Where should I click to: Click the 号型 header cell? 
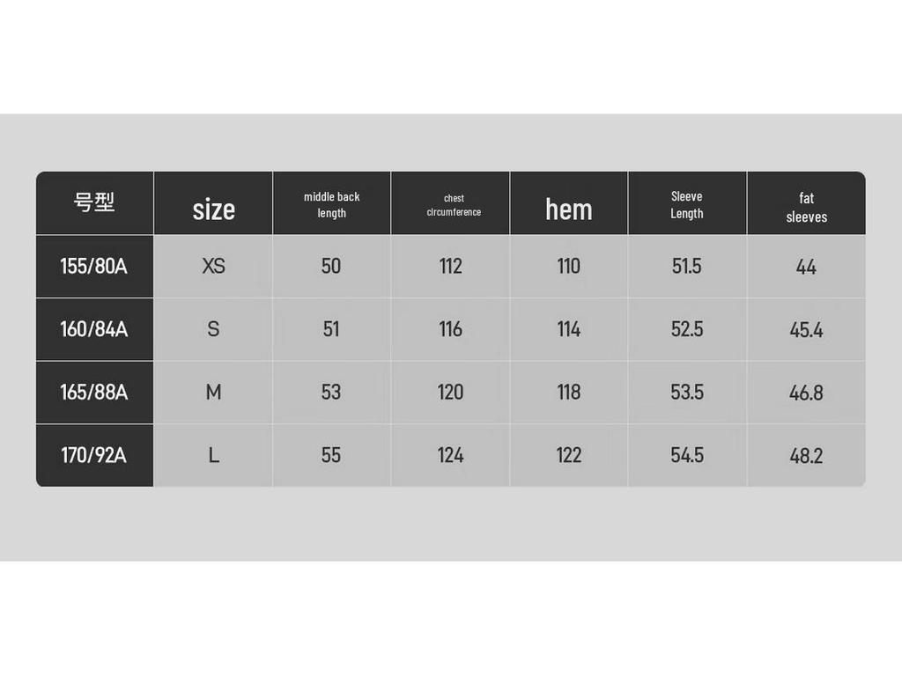(x=94, y=202)
